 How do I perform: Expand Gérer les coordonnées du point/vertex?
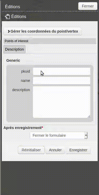[x=43, y=31]
